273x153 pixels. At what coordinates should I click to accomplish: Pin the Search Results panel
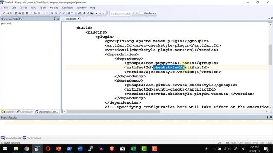point(267,117)
